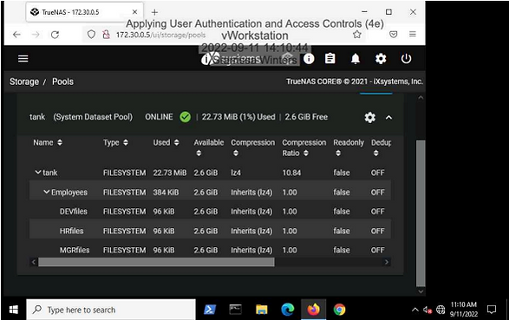509x320 pixels.
Task: Open Microsoft Edge from the taskbar
Action: click(288, 310)
